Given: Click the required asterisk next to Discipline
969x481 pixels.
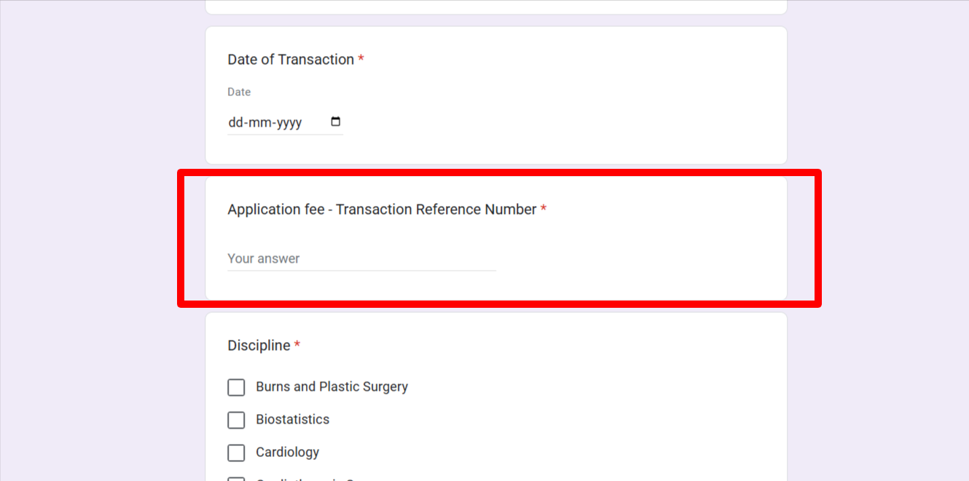Looking at the screenshot, I should click(x=297, y=346).
